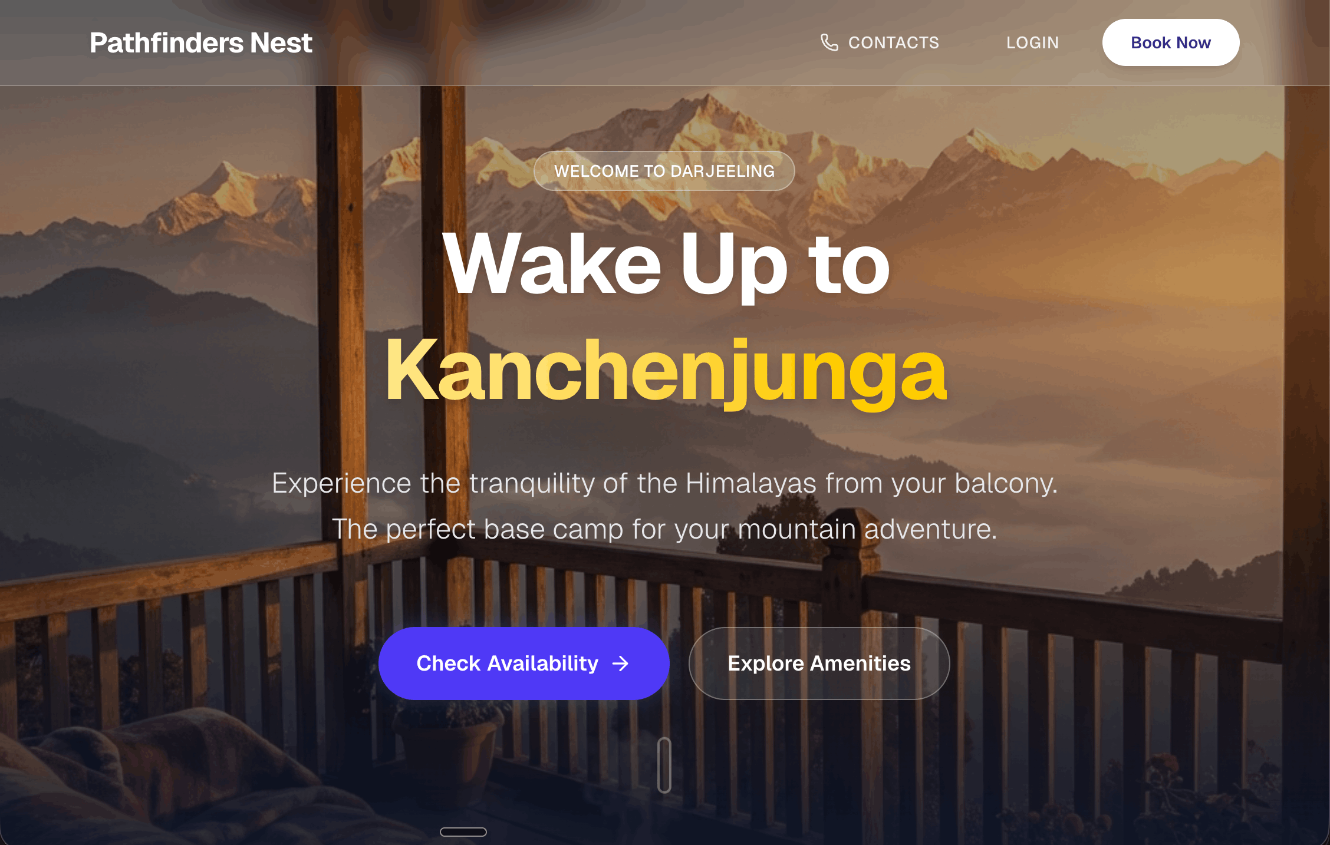
Task: Click the phone icon beside CONTACTS
Action: point(829,42)
